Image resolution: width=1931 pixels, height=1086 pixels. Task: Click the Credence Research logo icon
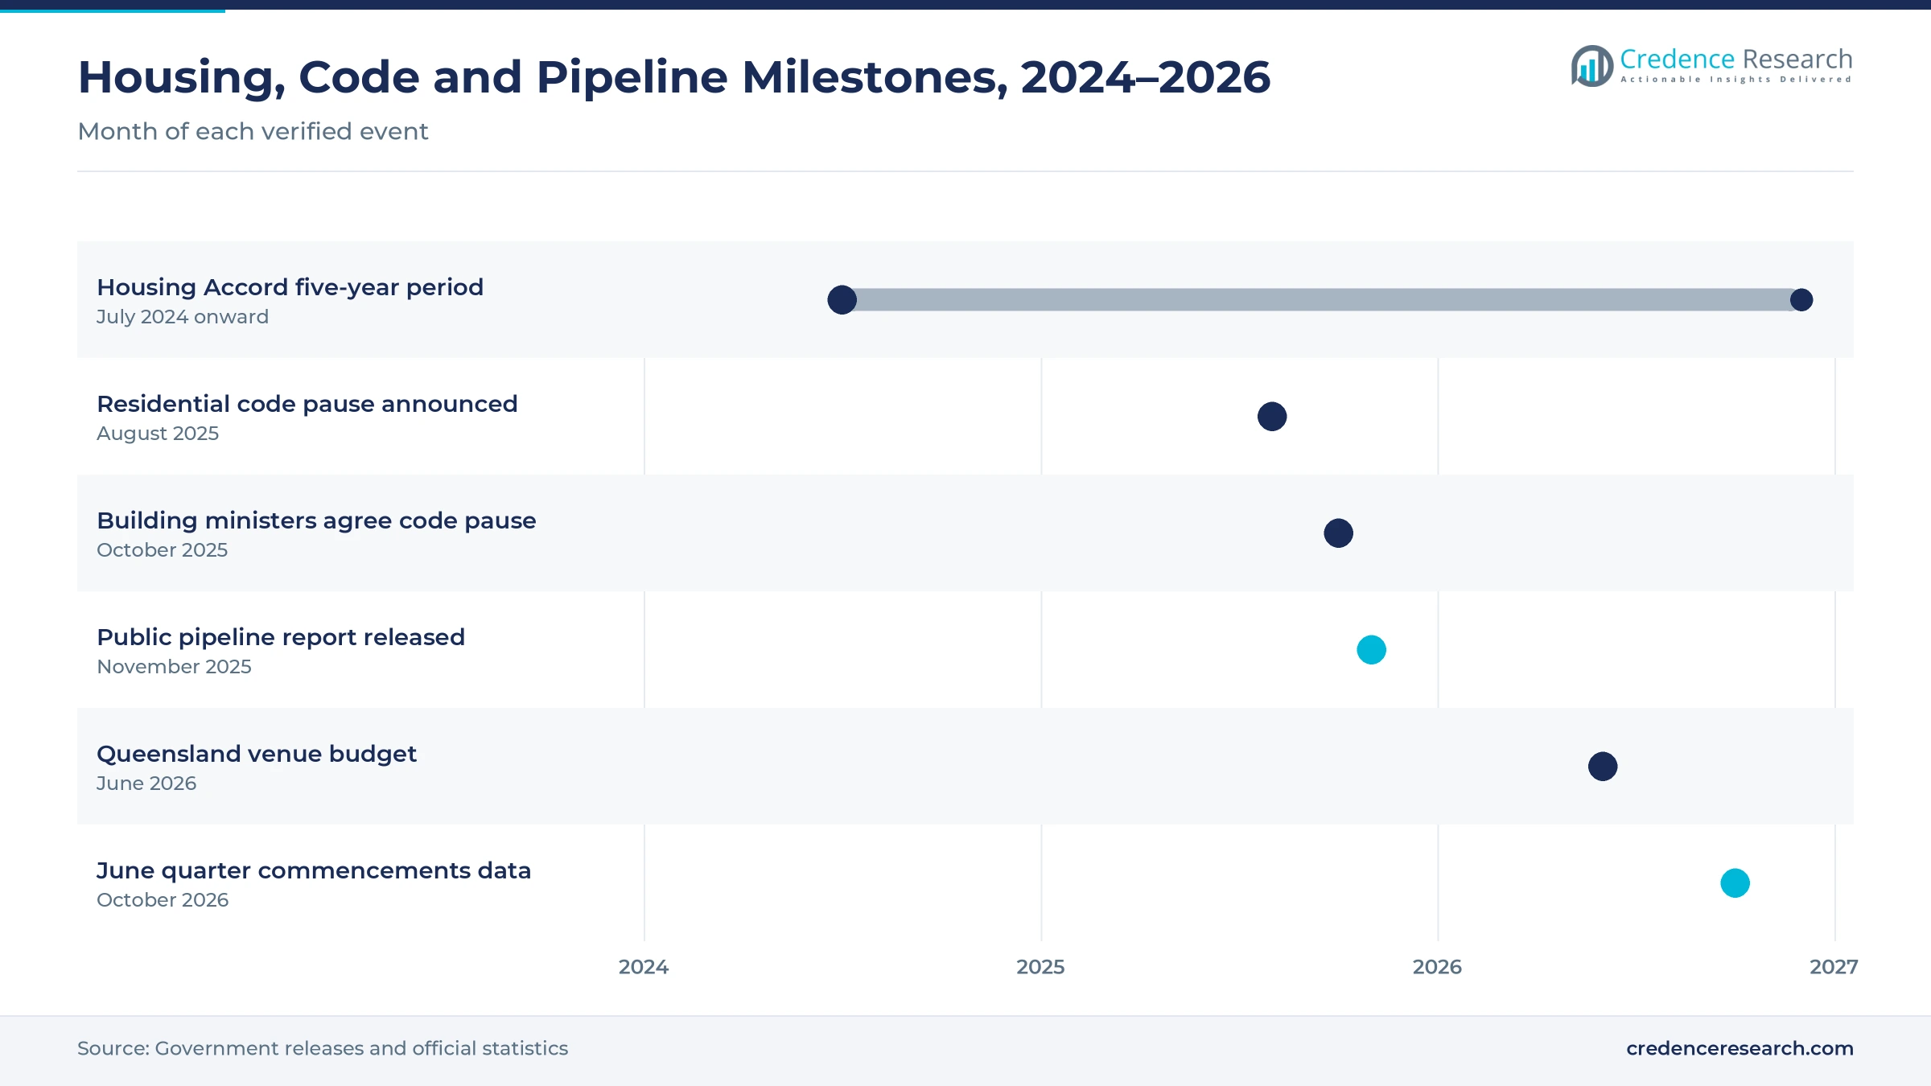(1592, 66)
